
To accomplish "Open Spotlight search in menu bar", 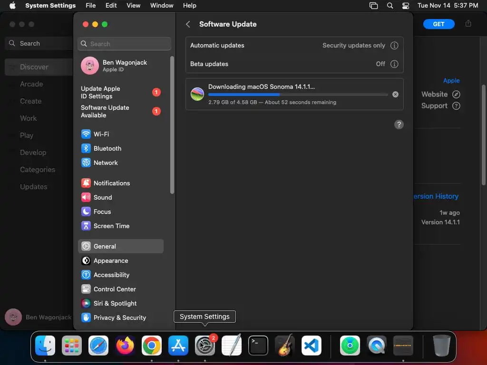I will tap(390, 6).
